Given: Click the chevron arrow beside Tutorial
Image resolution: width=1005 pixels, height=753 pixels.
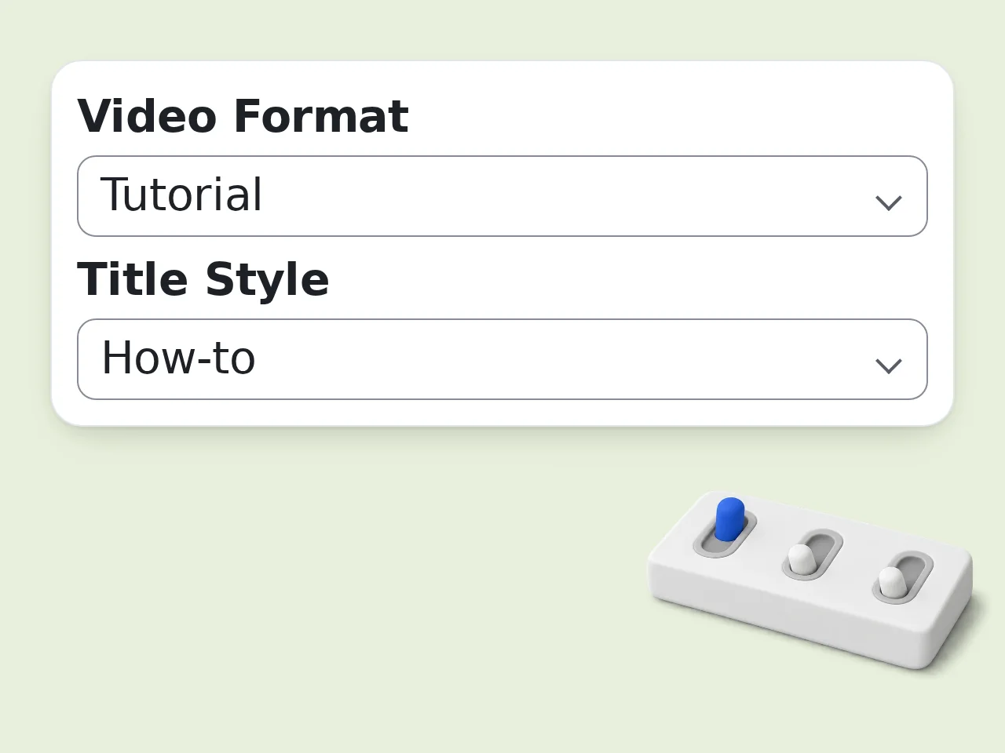Looking at the screenshot, I should [x=888, y=203].
